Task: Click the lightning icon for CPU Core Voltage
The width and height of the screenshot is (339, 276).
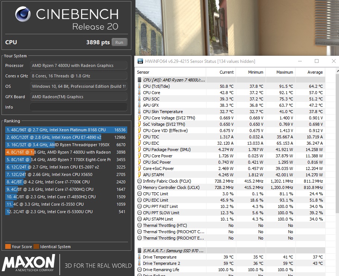Action: coord(139,118)
